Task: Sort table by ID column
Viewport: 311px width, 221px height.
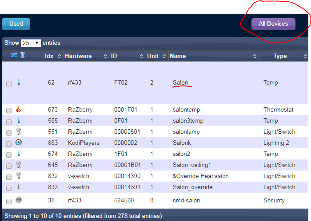Action: tap(128, 56)
